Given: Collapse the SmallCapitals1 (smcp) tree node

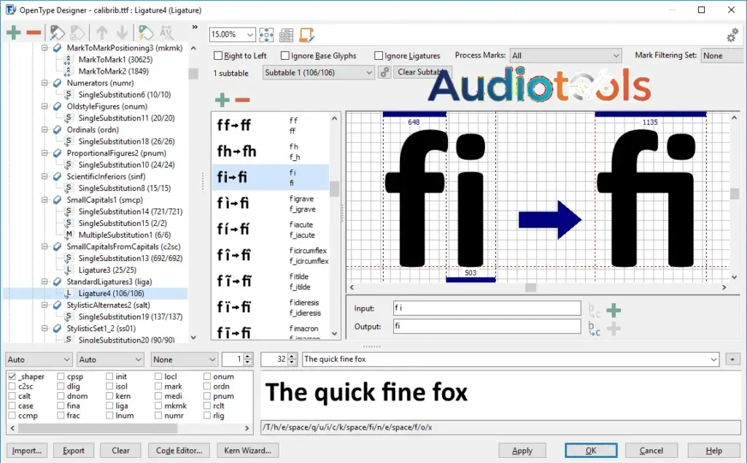Looking at the screenshot, I should [44, 200].
